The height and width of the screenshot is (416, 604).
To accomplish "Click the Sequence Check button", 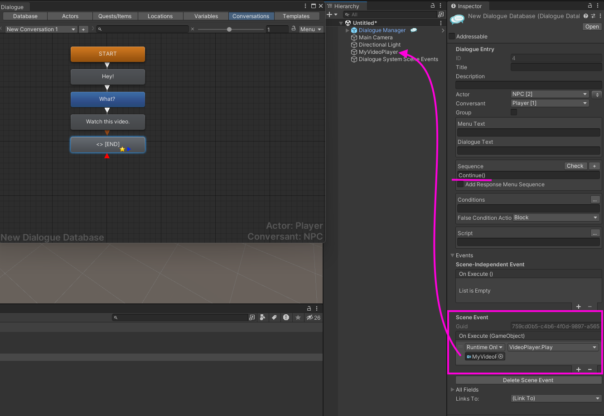I will pos(575,166).
